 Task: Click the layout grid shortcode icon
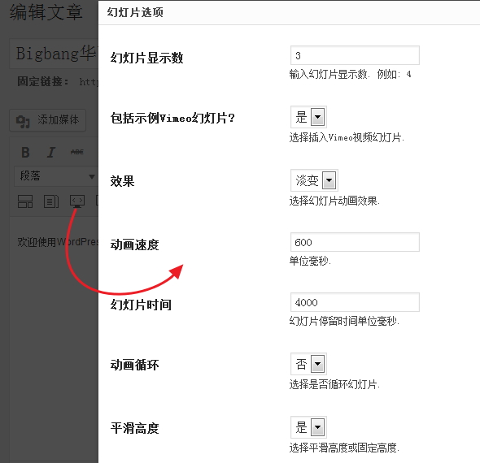click(x=25, y=201)
